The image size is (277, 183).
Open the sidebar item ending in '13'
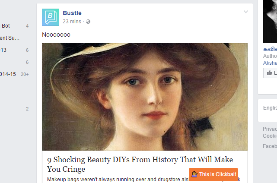[x=3, y=50]
